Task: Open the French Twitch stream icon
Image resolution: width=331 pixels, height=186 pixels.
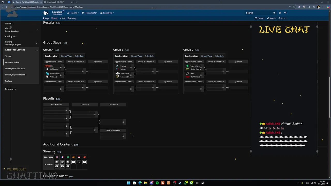Action: pyautogui.click(x=62, y=162)
